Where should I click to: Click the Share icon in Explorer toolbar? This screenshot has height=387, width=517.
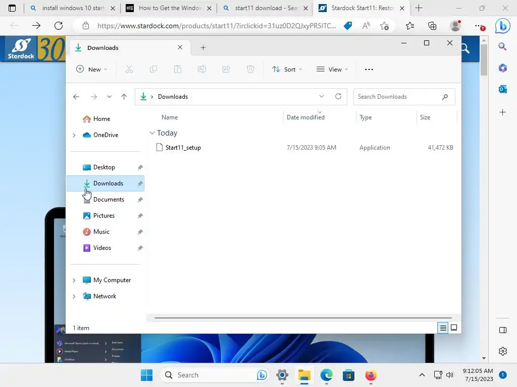pos(226,70)
